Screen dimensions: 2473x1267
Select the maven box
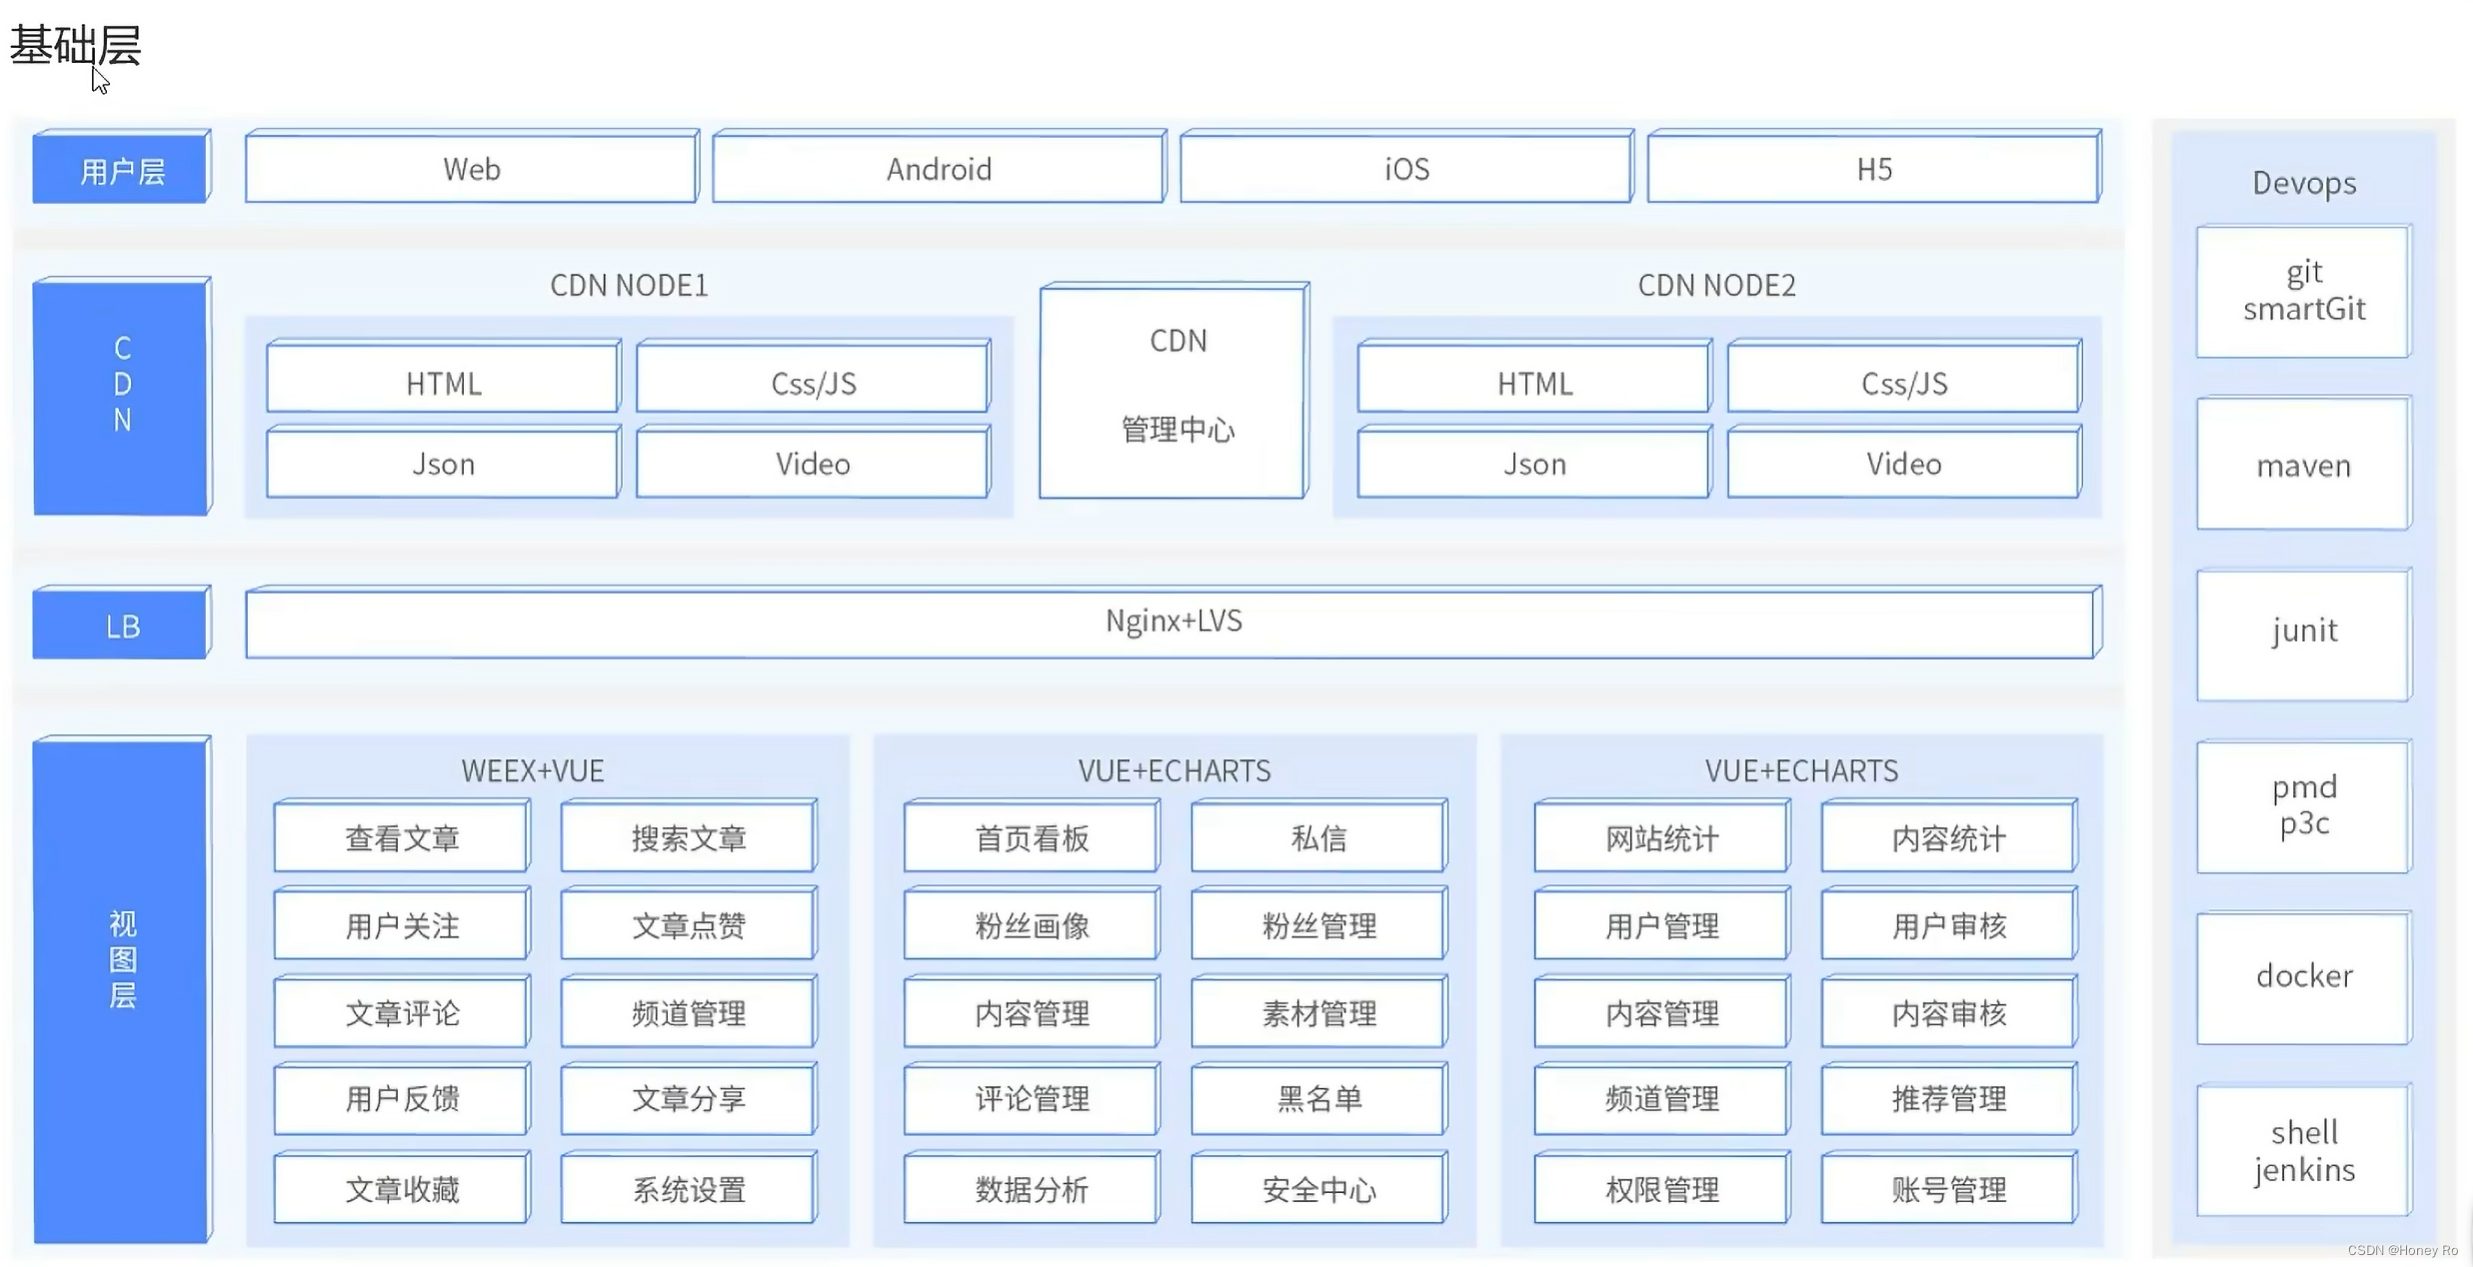point(2303,466)
